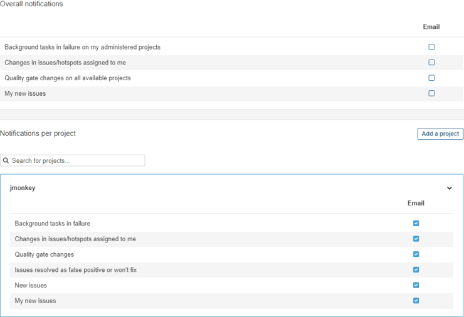Image resolution: width=464 pixels, height=317 pixels.
Task: Click the 'Issues resolved as false positive' label text
Action: click(x=76, y=270)
